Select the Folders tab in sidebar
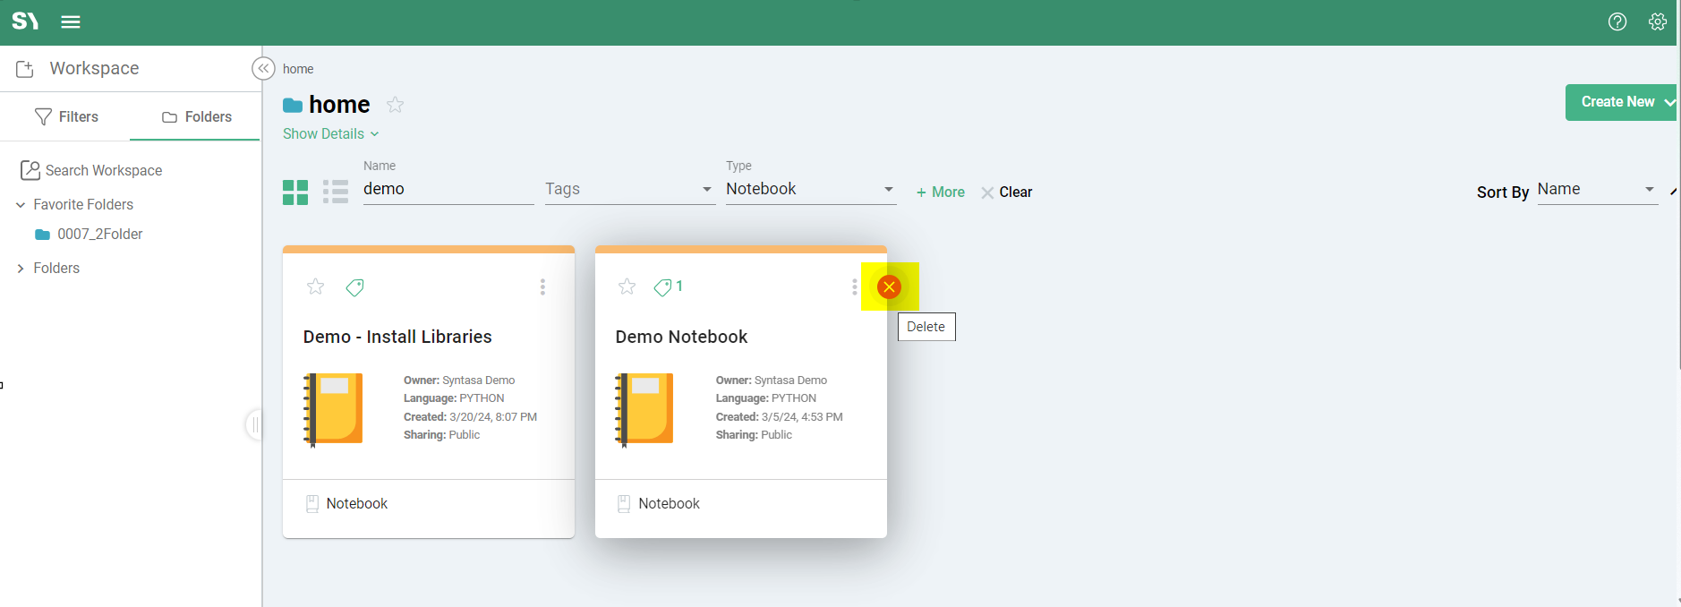 pos(196,116)
